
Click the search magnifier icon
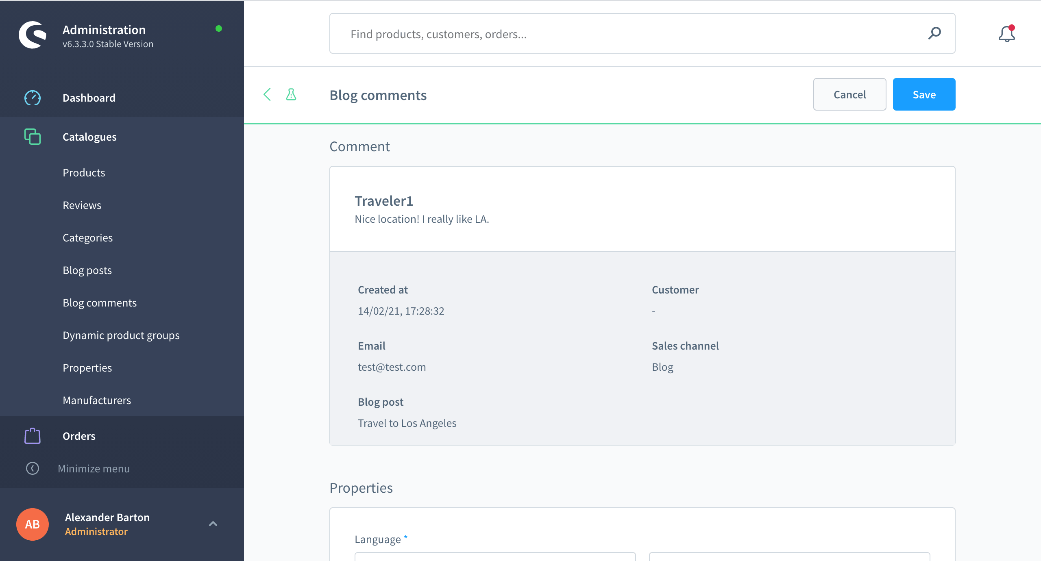[x=934, y=33]
